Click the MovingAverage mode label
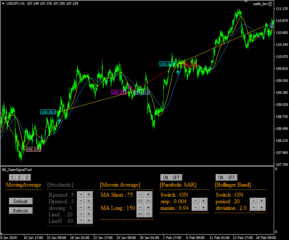Viewport: 289px width, 240px height. point(23,185)
